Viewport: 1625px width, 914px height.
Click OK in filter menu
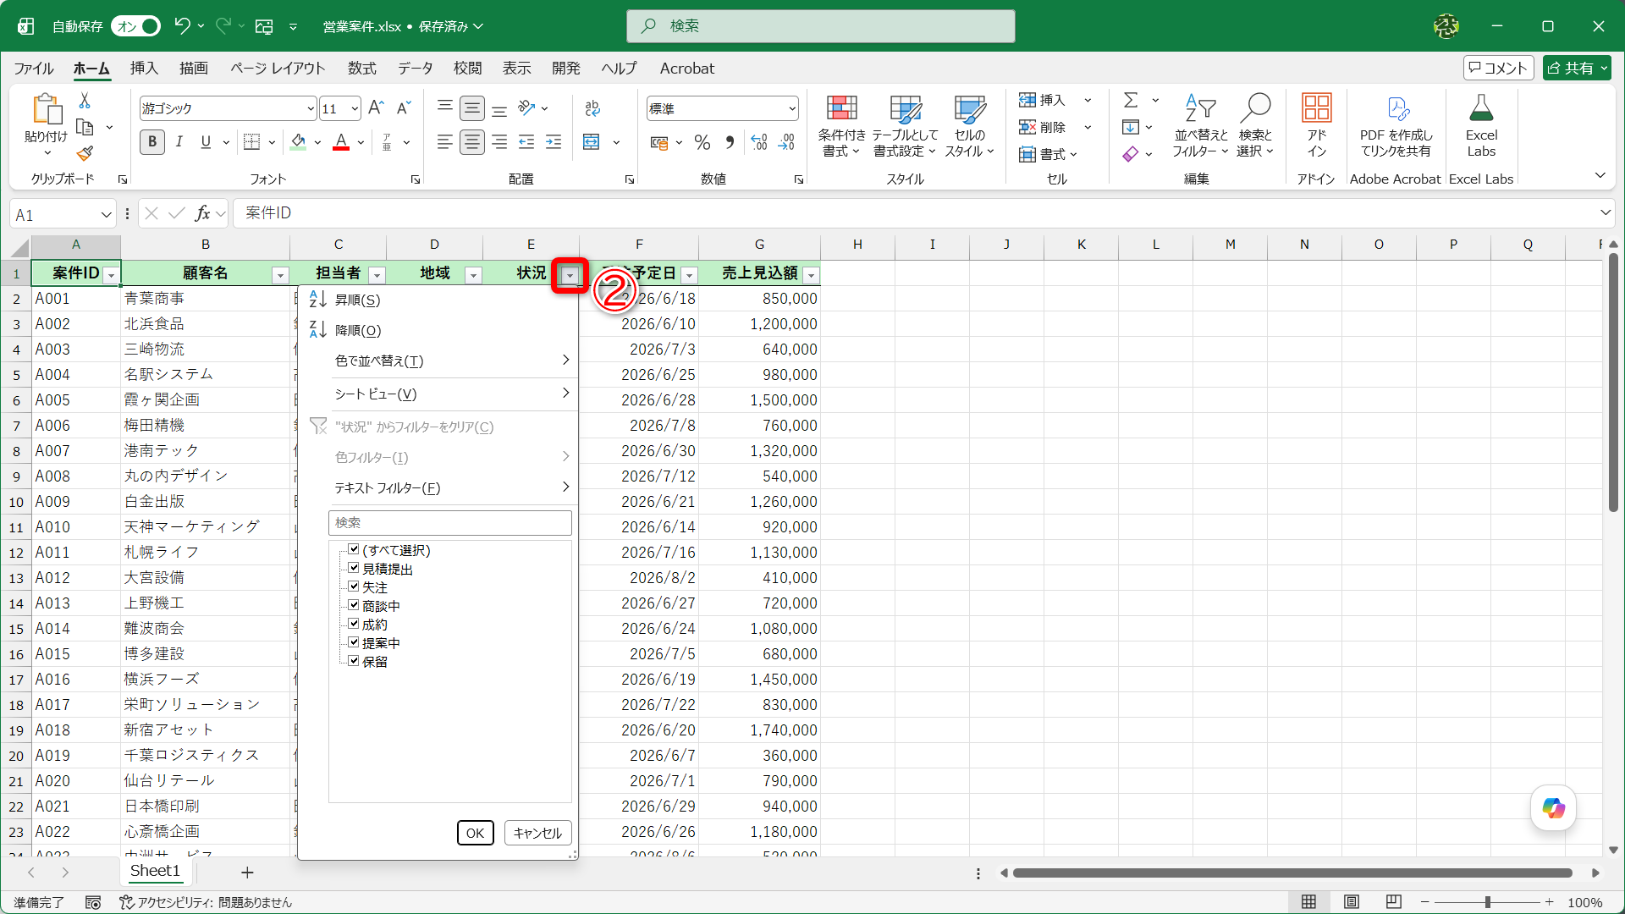[476, 833]
